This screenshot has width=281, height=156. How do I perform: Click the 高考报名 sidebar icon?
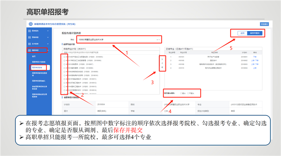pyautogui.click(x=30, y=31)
